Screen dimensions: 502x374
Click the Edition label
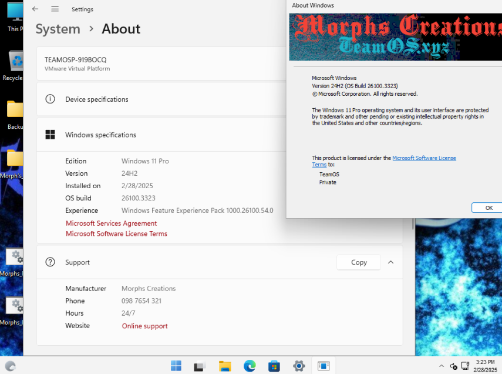(x=76, y=161)
